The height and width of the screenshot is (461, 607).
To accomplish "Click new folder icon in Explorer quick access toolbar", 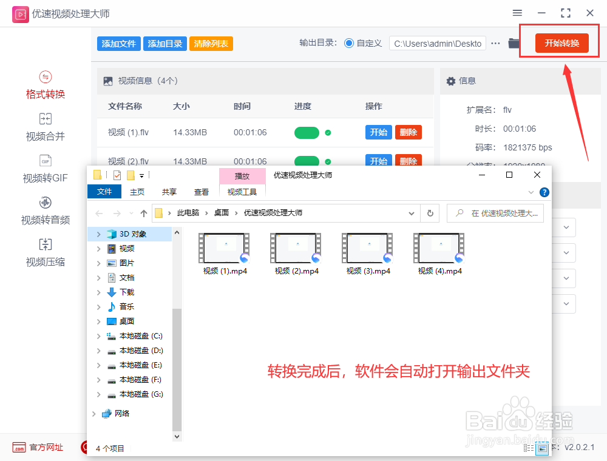I will (131, 175).
